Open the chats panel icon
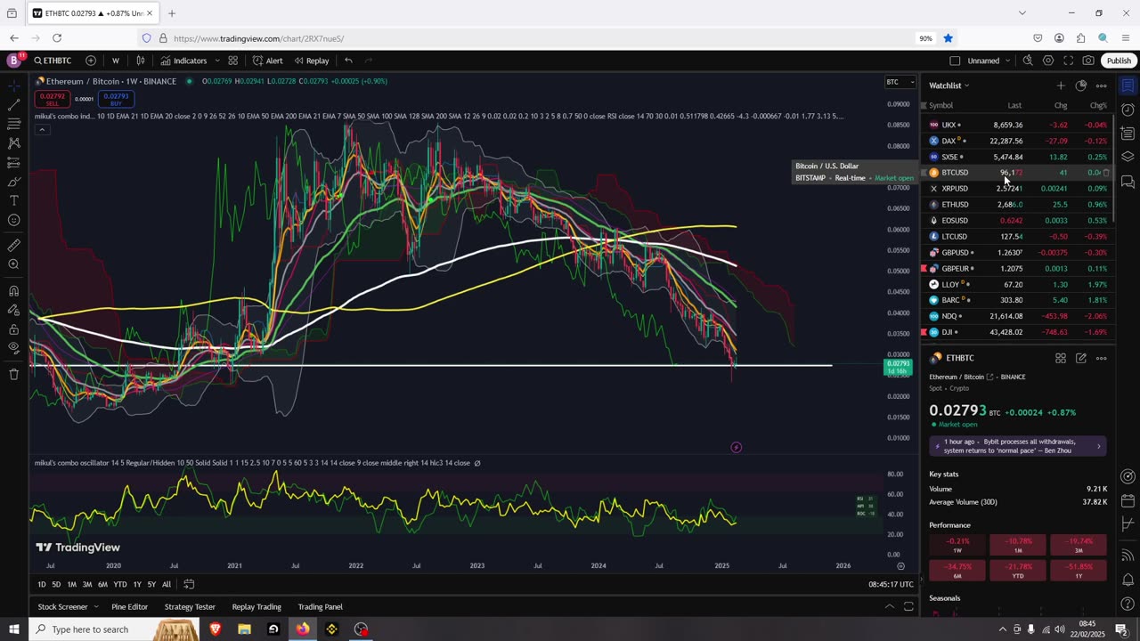 point(1128,182)
